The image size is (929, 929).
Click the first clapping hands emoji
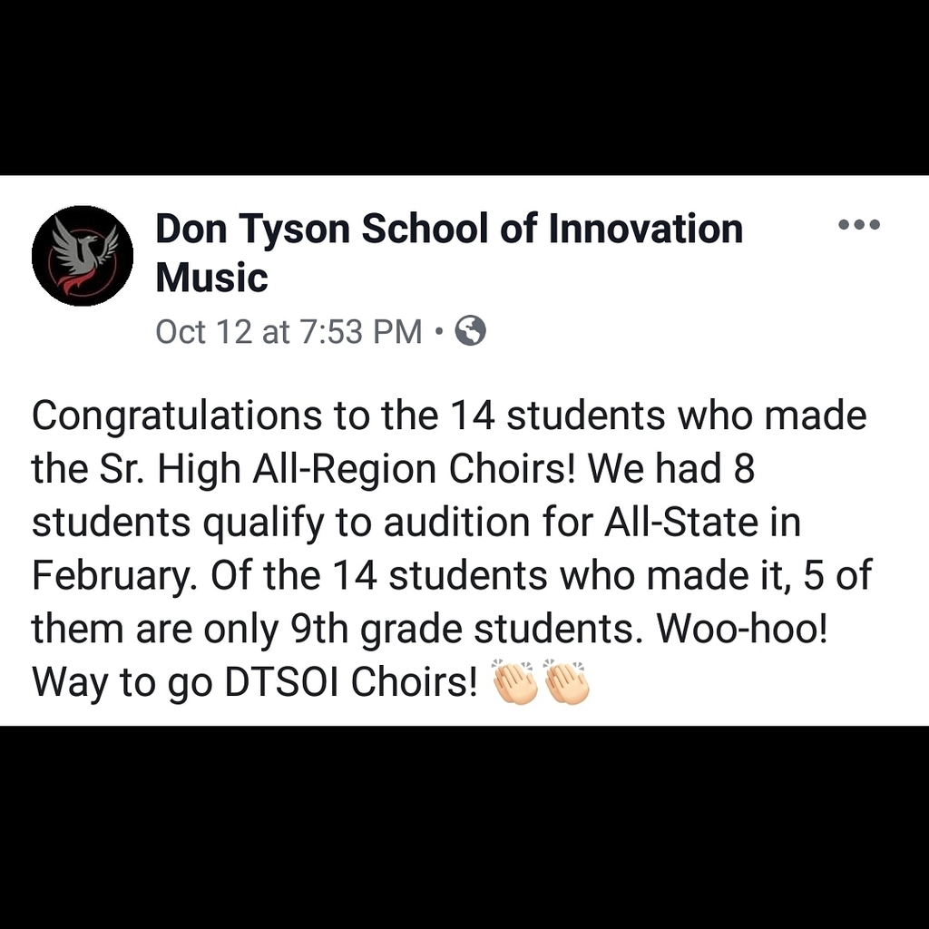(x=513, y=682)
